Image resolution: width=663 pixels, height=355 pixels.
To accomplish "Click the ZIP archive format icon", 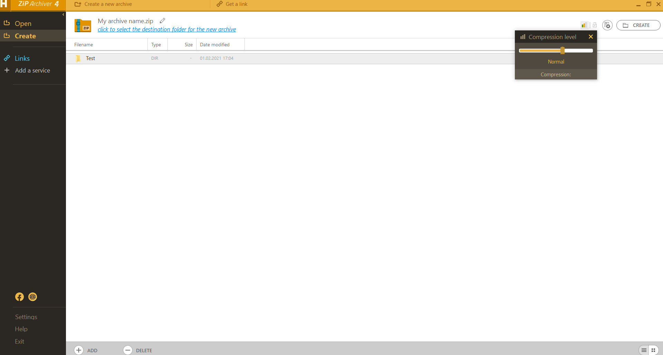I will coord(83,26).
